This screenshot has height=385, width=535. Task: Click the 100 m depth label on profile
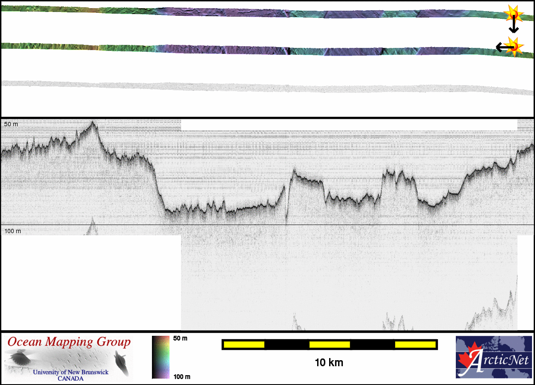(12, 231)
